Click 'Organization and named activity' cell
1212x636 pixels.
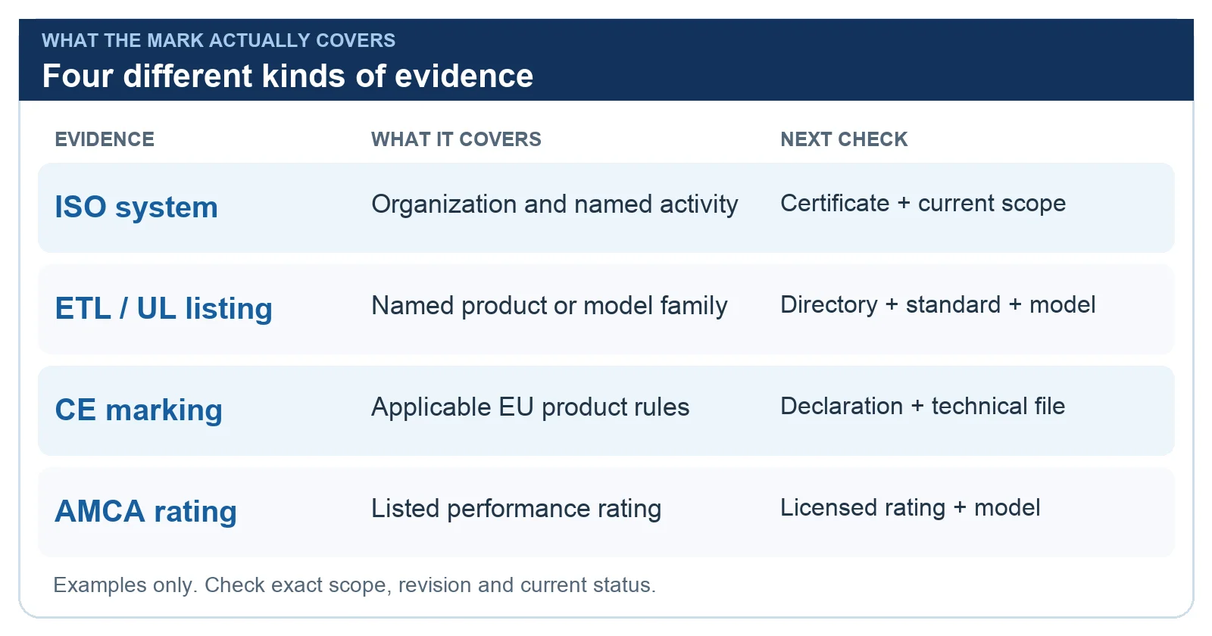(x=554, y=204)
